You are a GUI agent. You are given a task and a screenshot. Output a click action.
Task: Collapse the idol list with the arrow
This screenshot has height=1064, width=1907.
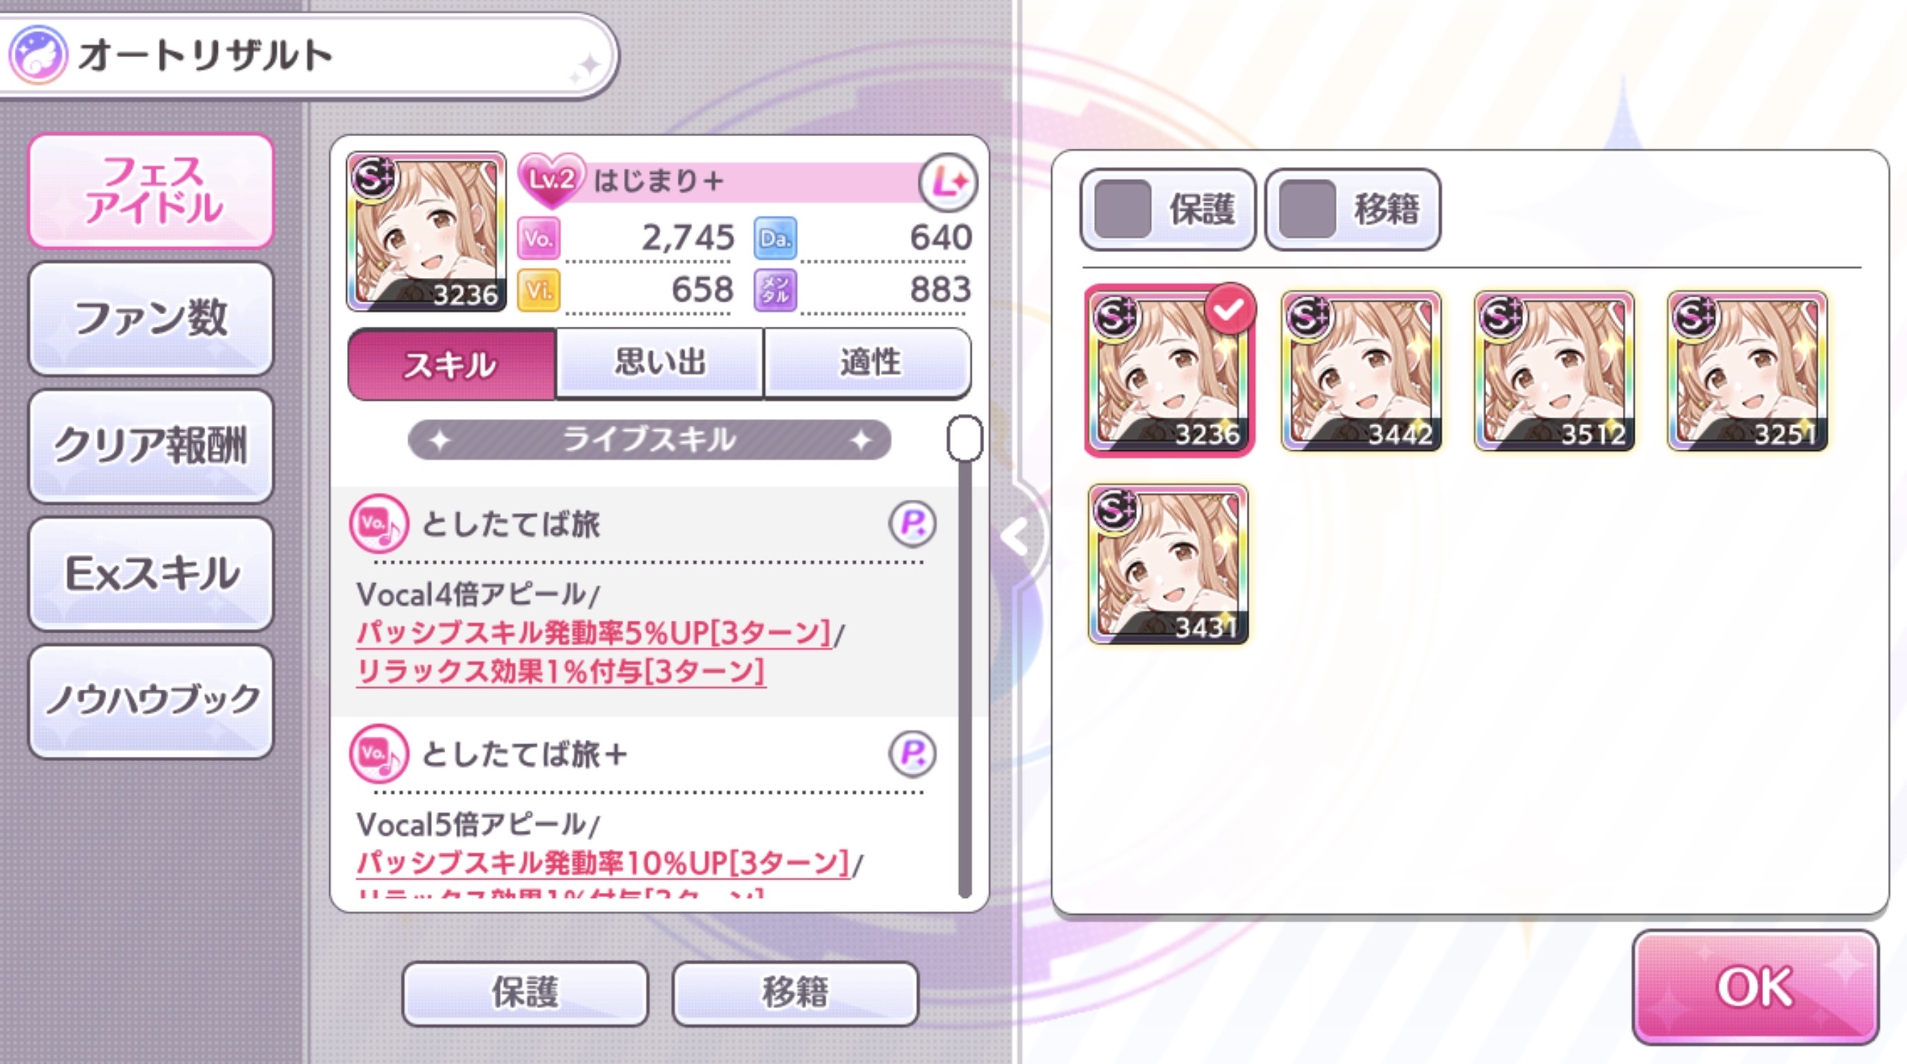[x=1016, y=536]
